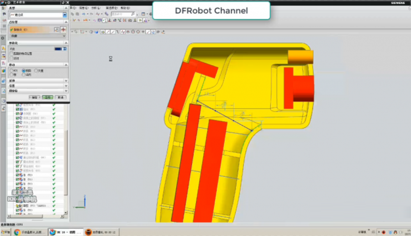Expand the 设置 section
Viewport: 411px width, 236px height.
click(x=66, y=86)
